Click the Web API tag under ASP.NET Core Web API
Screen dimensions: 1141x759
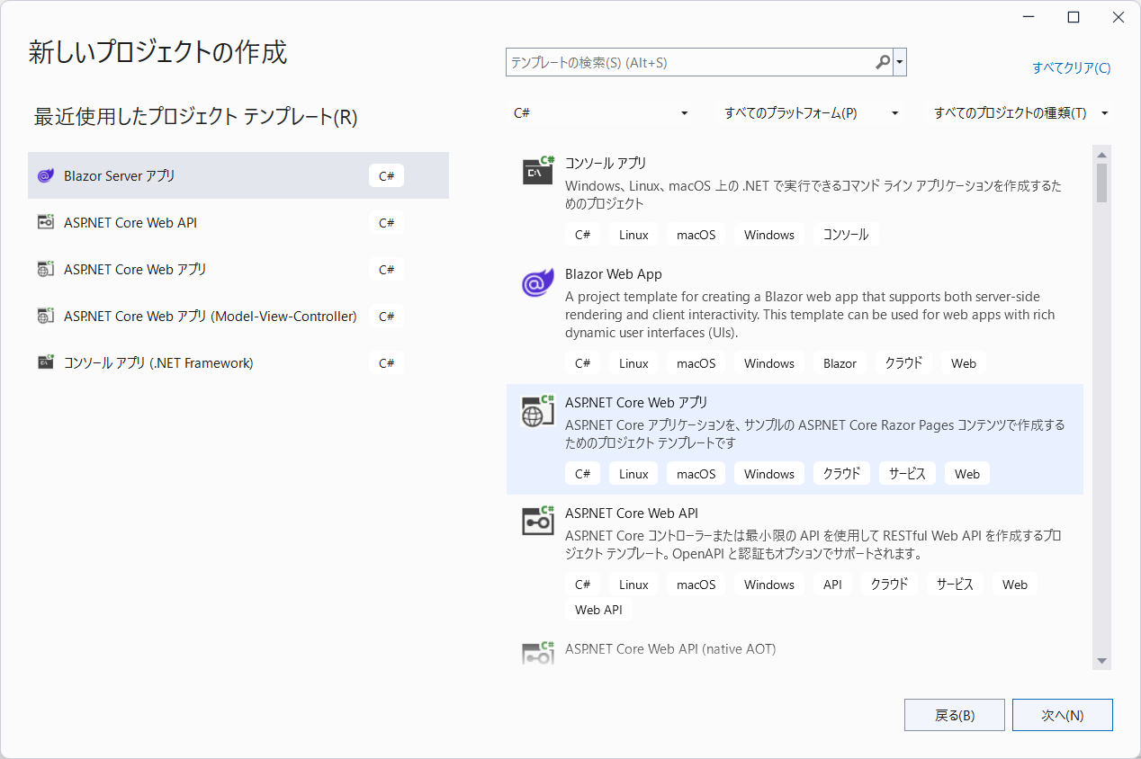click(598, 610)
